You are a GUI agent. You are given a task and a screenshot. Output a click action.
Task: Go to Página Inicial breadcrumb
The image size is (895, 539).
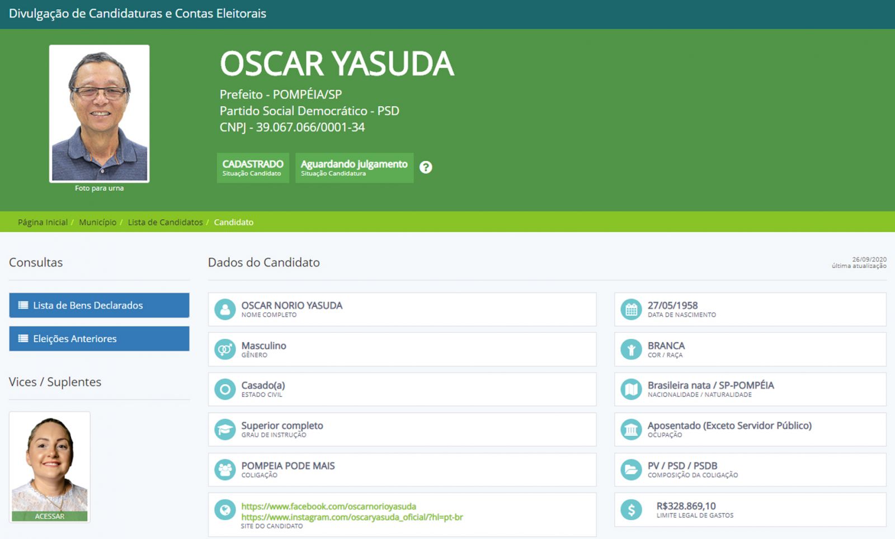click(x=43, y=223)
